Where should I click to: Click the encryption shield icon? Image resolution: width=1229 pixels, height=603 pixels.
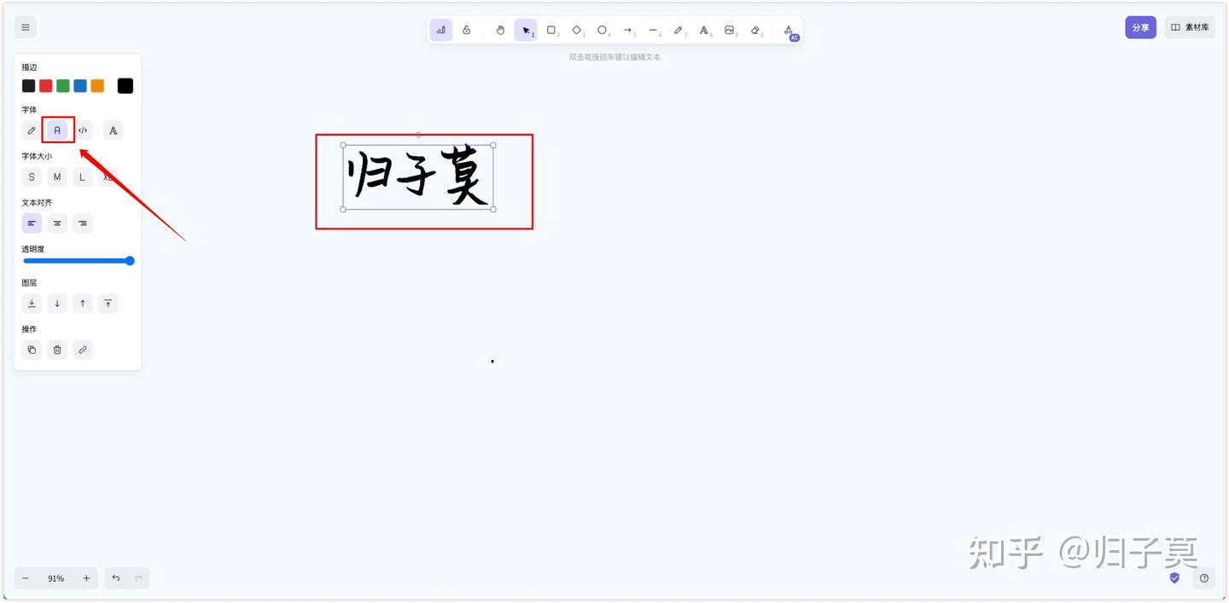(1174, 577)
